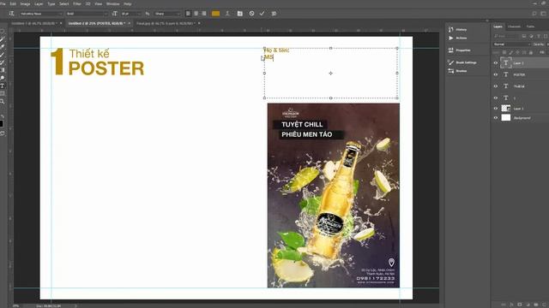Select the Background layer thumbnail

pyautogui.click(x=506, y=118)
